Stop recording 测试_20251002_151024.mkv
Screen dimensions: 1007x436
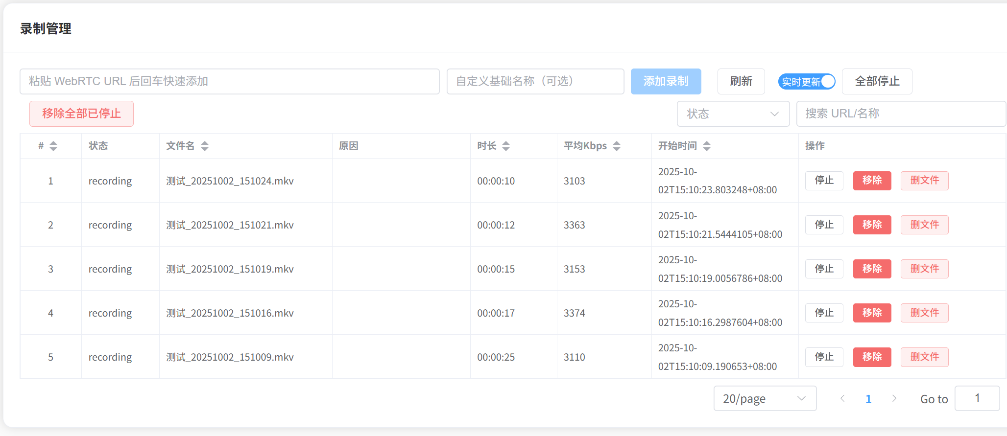824,181
